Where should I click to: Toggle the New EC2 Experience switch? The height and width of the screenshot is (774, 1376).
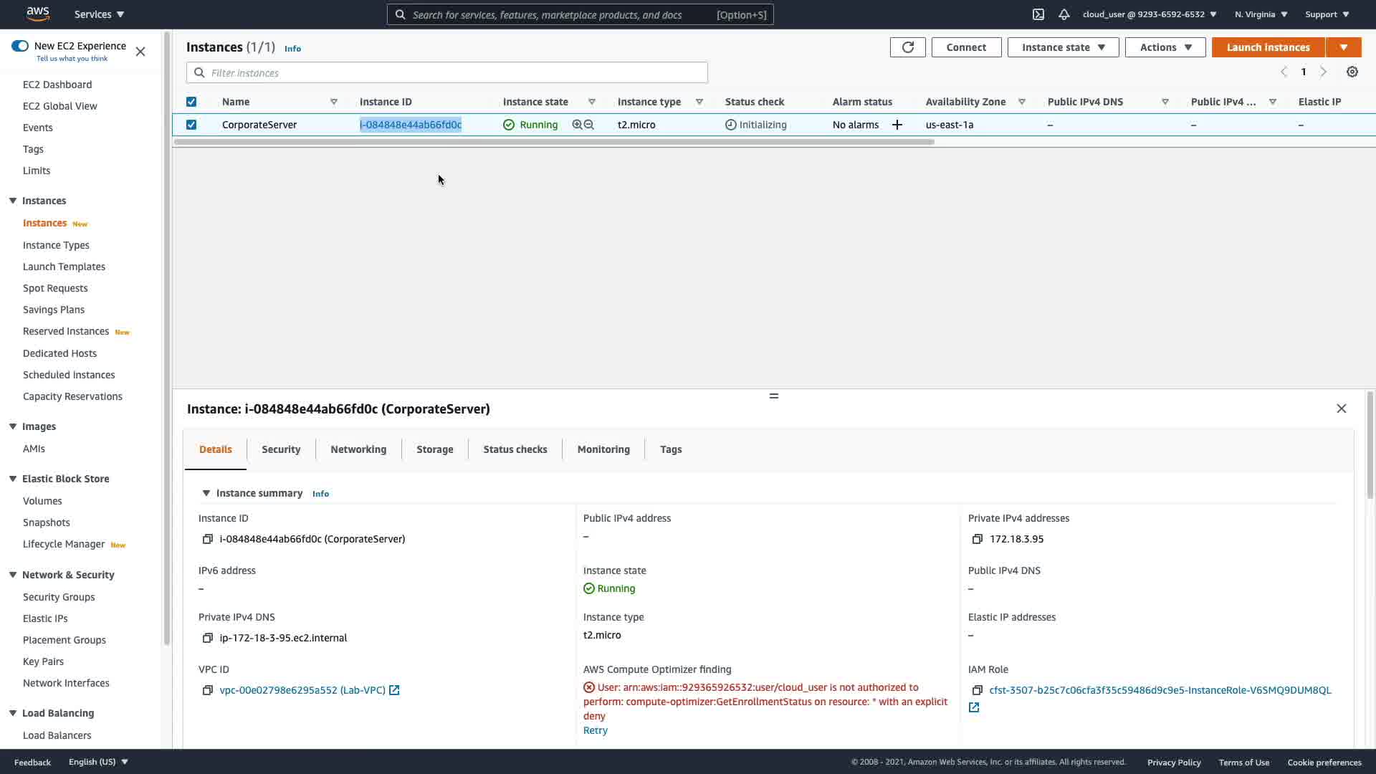[20, 46]
